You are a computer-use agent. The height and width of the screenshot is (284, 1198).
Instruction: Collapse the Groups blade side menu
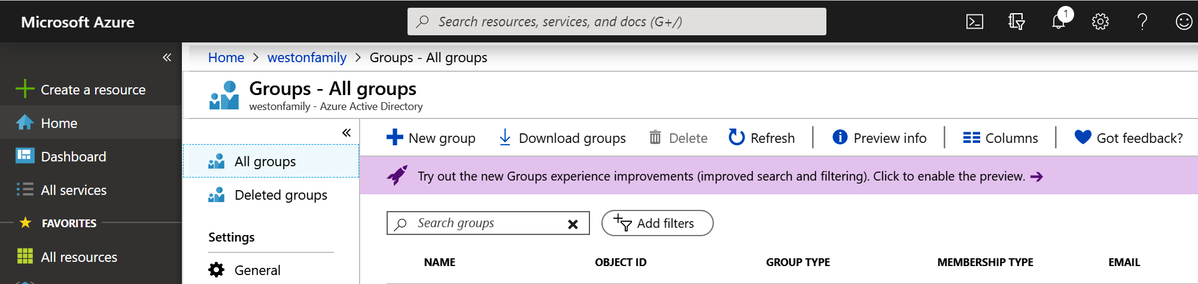pyautogui.click(x=346, y=133)
